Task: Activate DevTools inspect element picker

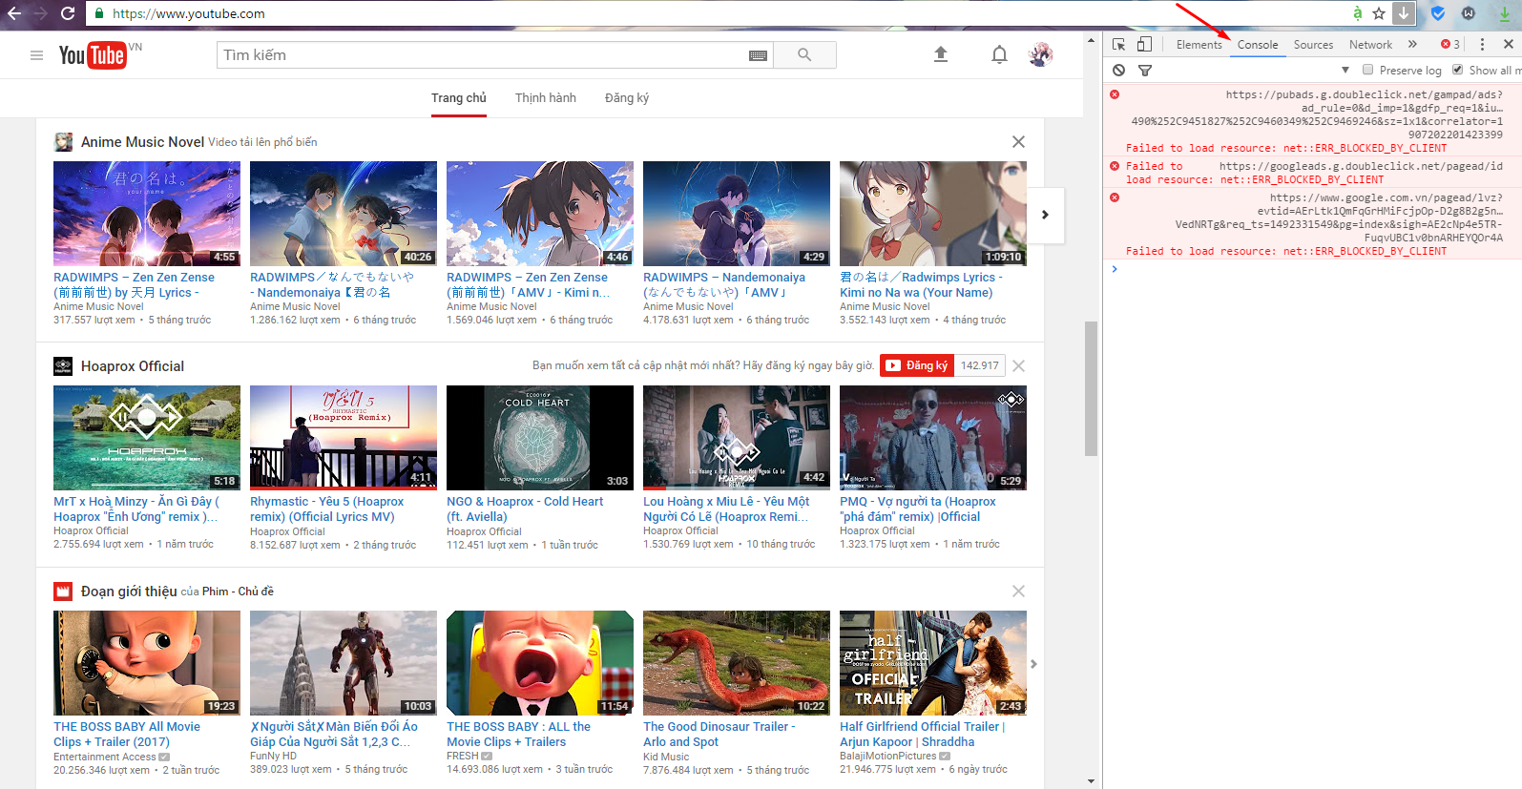Action: tap(1119, 44)
